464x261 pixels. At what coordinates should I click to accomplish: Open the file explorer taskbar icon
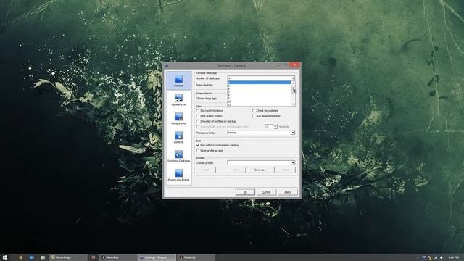point(43,257)
